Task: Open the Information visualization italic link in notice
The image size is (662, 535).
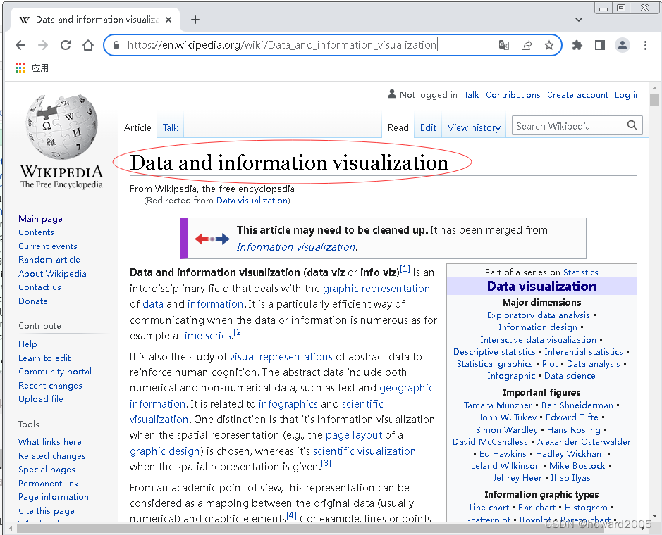Action: [x=296, y=247]
